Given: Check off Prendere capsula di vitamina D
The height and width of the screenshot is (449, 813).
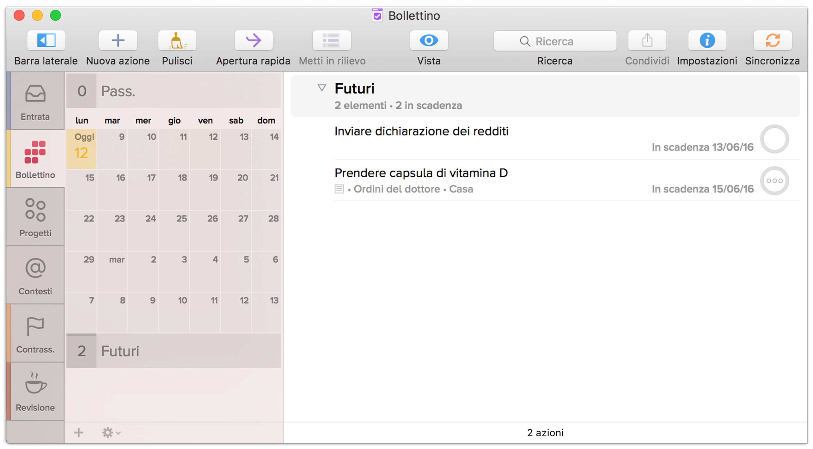Looking at the screenshot, I should coord(774,181).
